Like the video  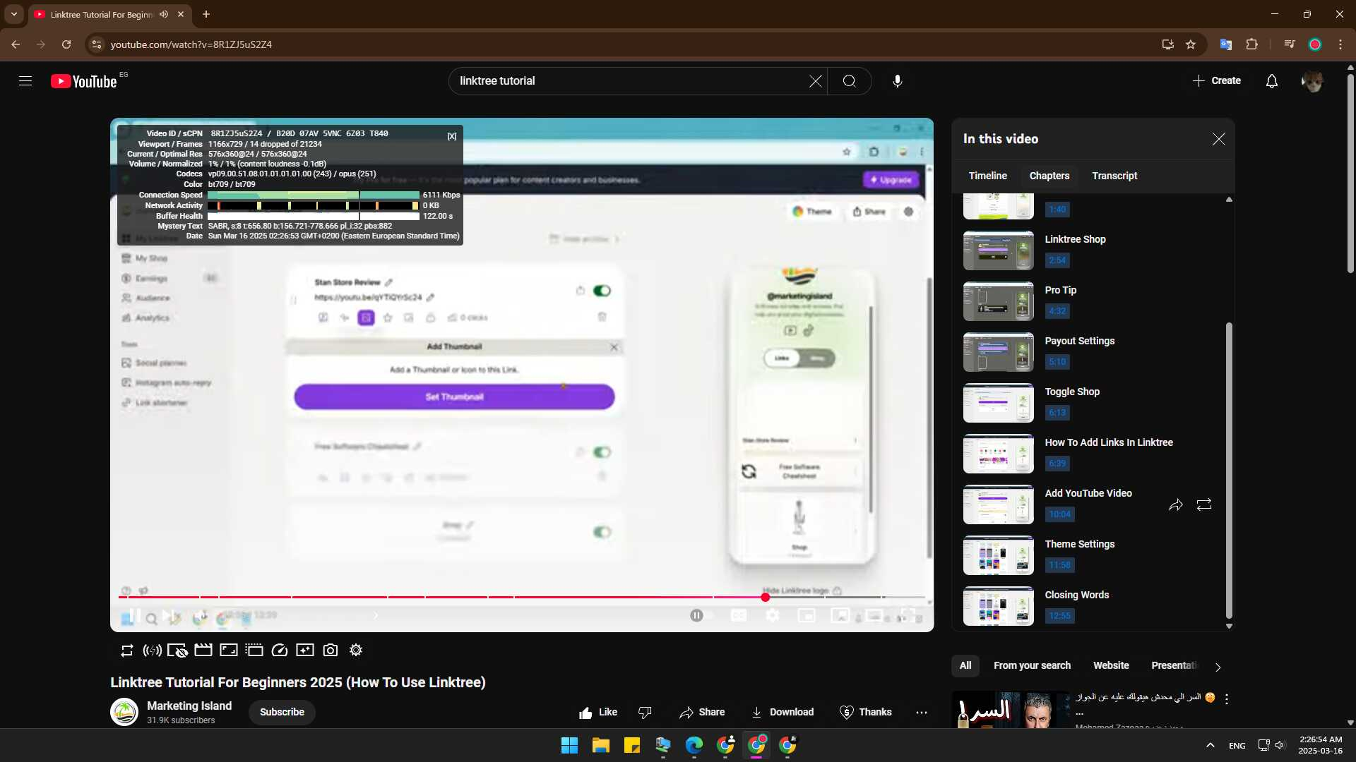tap(598, 713)
